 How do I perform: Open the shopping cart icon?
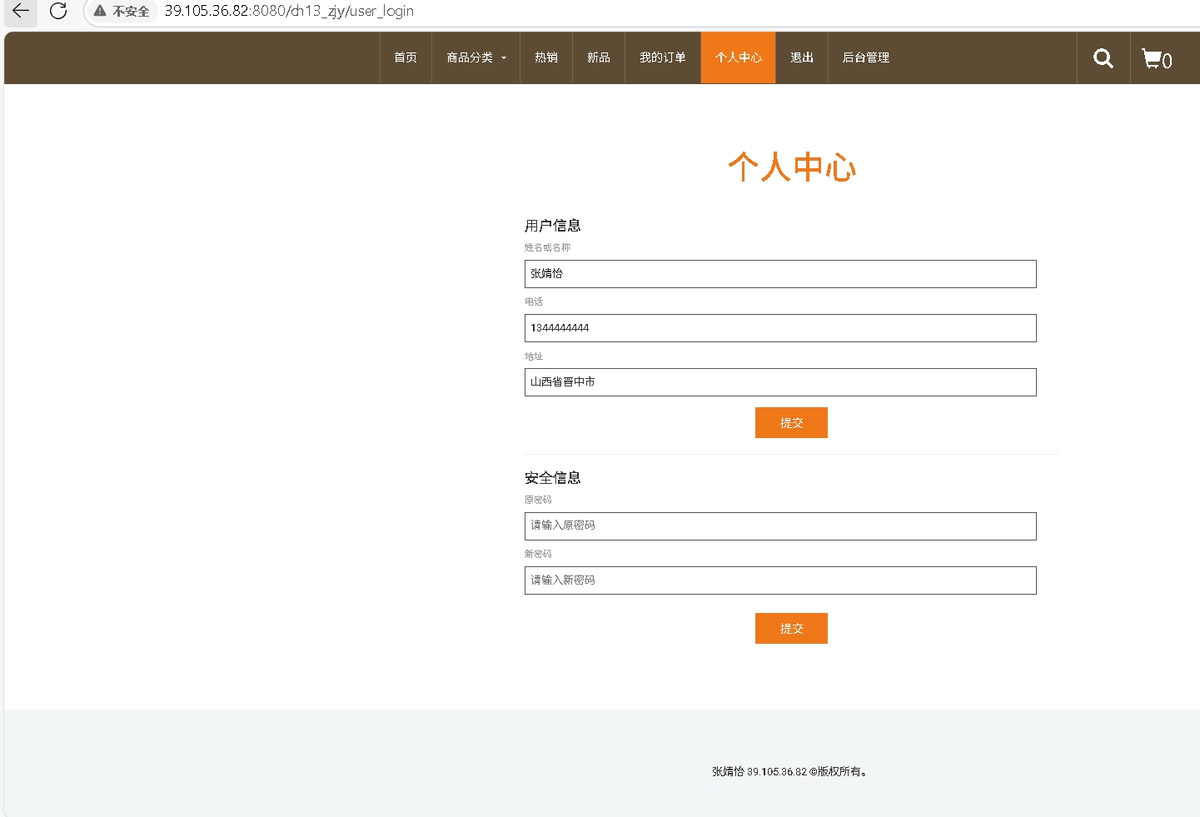click(x=1156, y=58)
